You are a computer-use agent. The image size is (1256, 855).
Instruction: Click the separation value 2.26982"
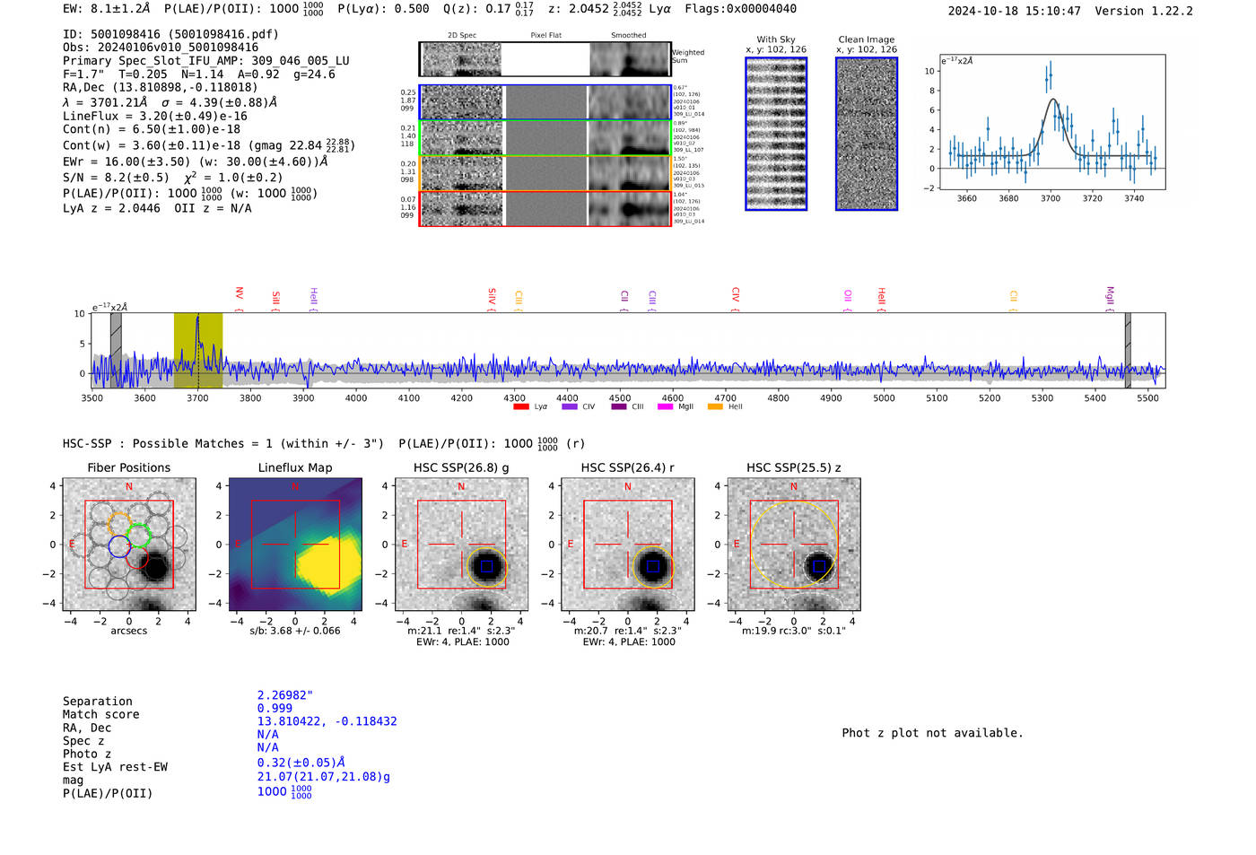(x=285, y=695)
